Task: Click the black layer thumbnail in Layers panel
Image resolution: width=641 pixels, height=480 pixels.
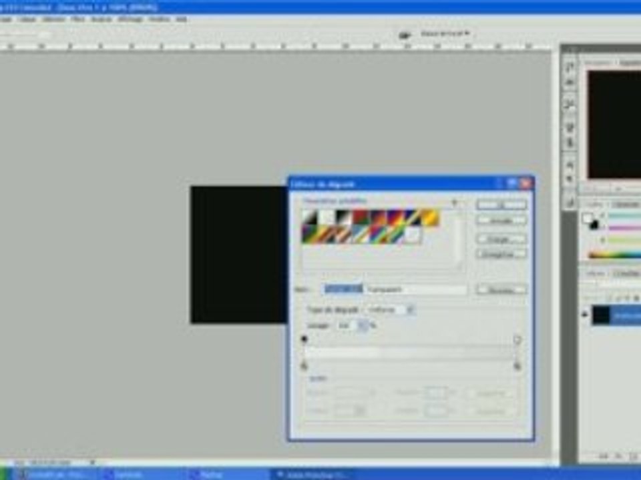Action: coord(602,315)
